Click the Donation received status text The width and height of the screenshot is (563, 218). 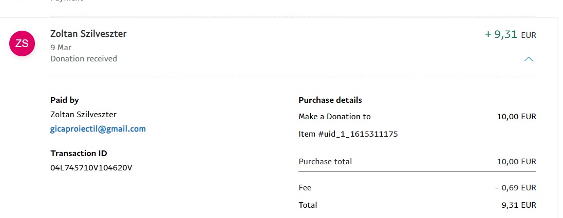point(84,59)
